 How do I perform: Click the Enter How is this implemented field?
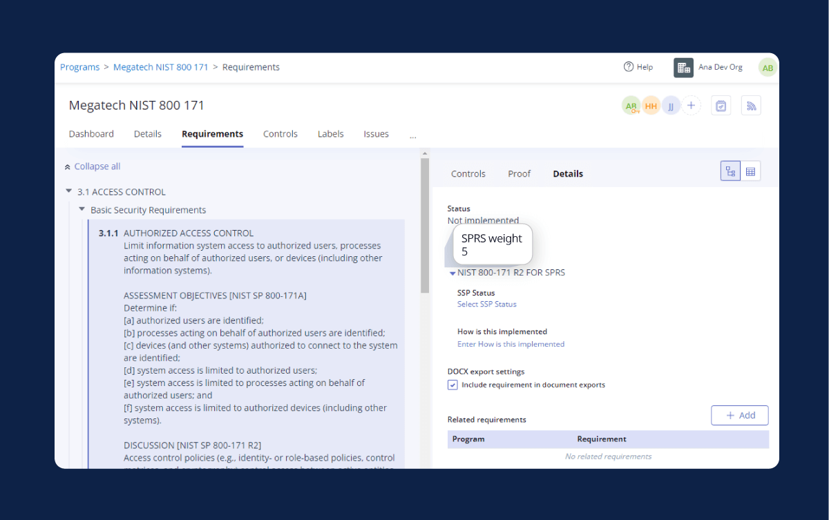point(511,344)
